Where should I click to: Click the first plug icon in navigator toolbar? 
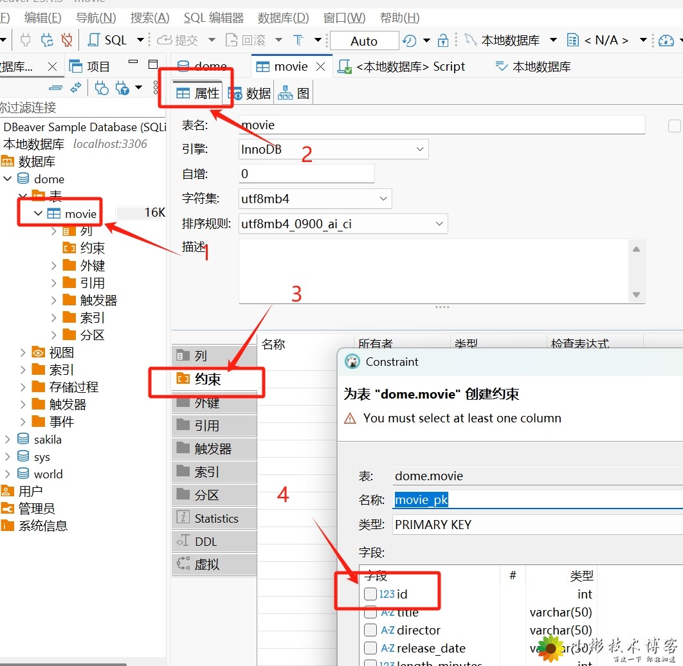click(x=101, y=88)
